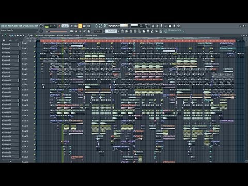Image resolution: width=248 pixels, height=186 pixels.
Task: Select Pattern 4 in the picker list
Action: tap(10, 56)
